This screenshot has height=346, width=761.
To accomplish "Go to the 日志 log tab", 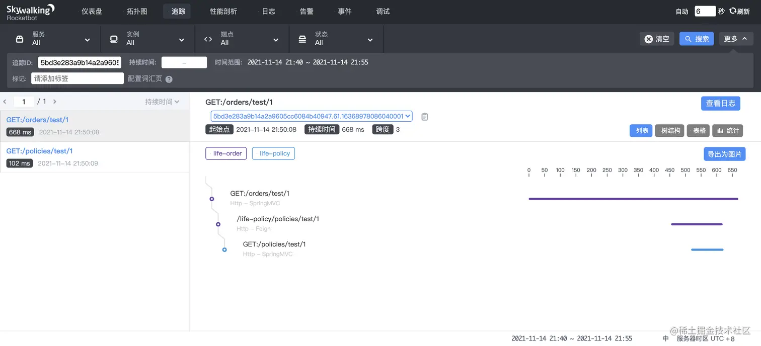I will (x=268, y=11).
